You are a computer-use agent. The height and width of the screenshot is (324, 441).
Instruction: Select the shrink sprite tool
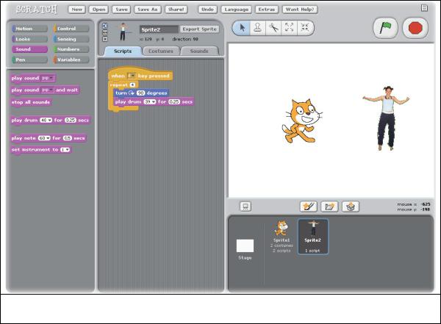click(305, 28)
